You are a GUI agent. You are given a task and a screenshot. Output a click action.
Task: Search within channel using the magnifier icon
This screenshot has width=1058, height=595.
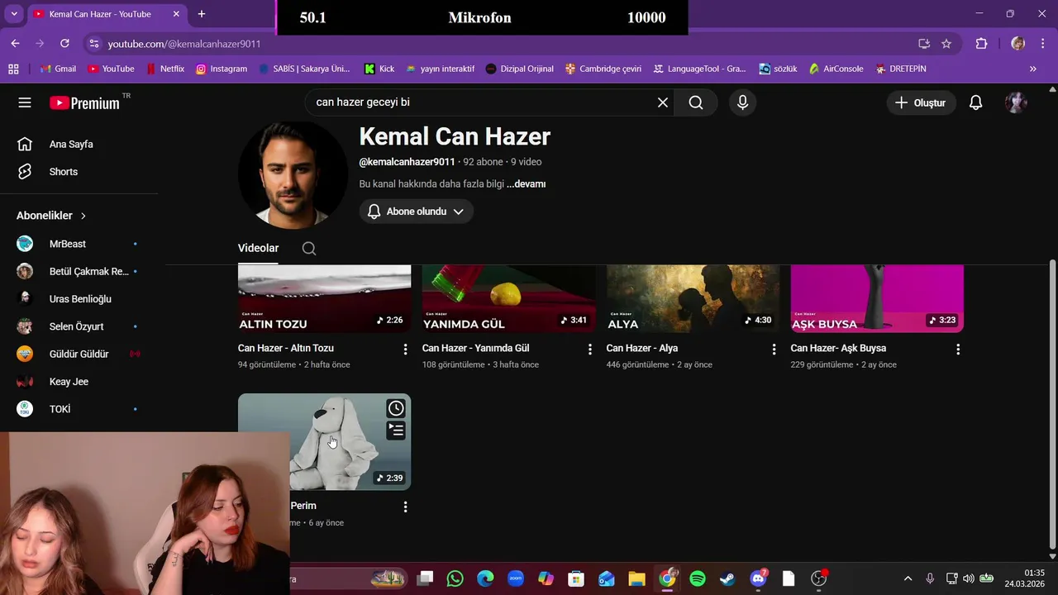[309, 249]
